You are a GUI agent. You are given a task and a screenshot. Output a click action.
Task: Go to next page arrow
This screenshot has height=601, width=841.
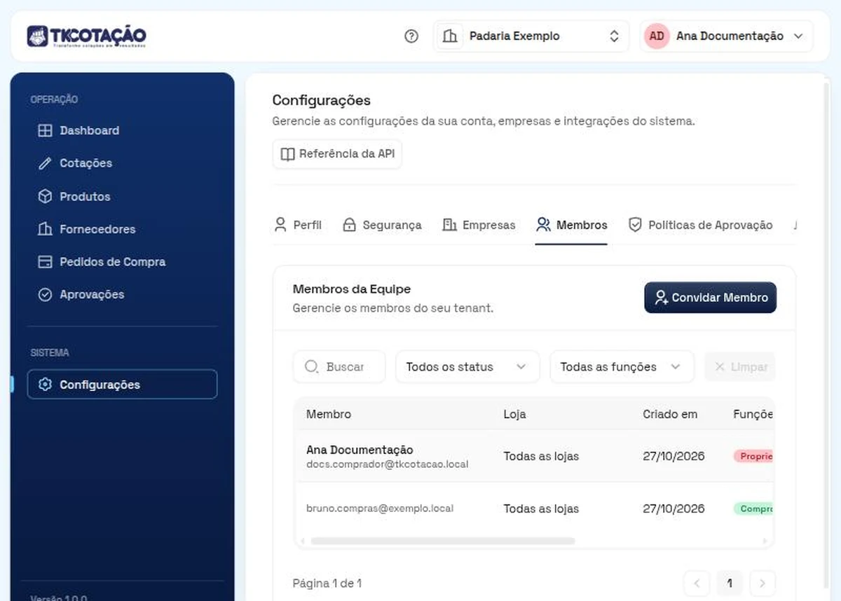coord(763,583)
